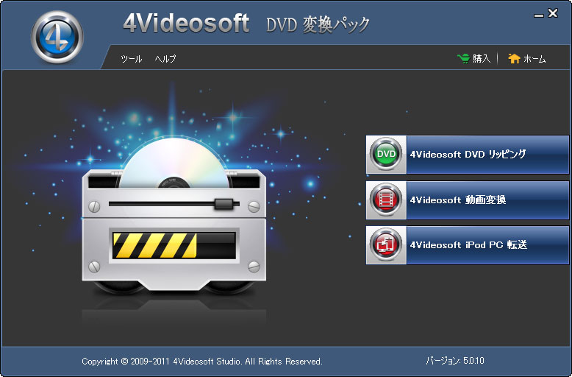This screenshot has height=377, width=572.
Task: Close the 4Videosoft window
Action: point(553,13)
